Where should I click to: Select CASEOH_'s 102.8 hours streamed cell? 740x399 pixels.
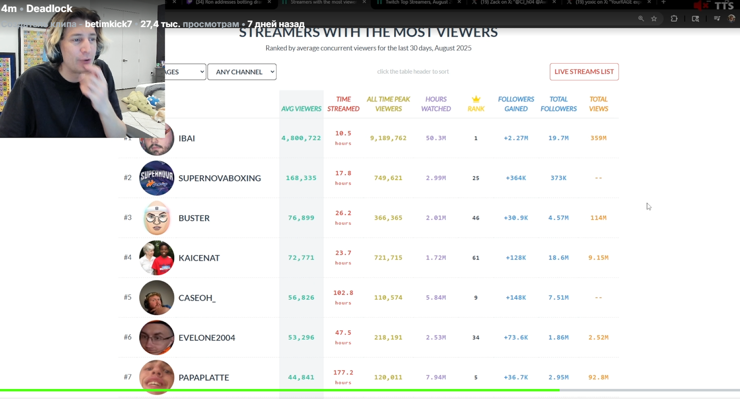pos(343,298)
